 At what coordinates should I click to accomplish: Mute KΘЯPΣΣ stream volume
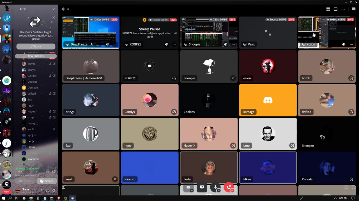tap(167, 44)
